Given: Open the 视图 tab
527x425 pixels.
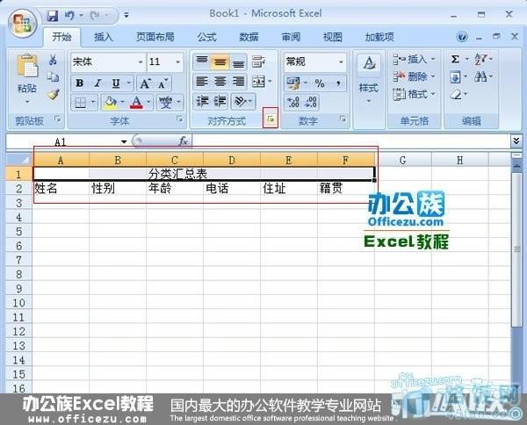Looking at the screenshot, I should pyautogui.click(x=332, y=37).
